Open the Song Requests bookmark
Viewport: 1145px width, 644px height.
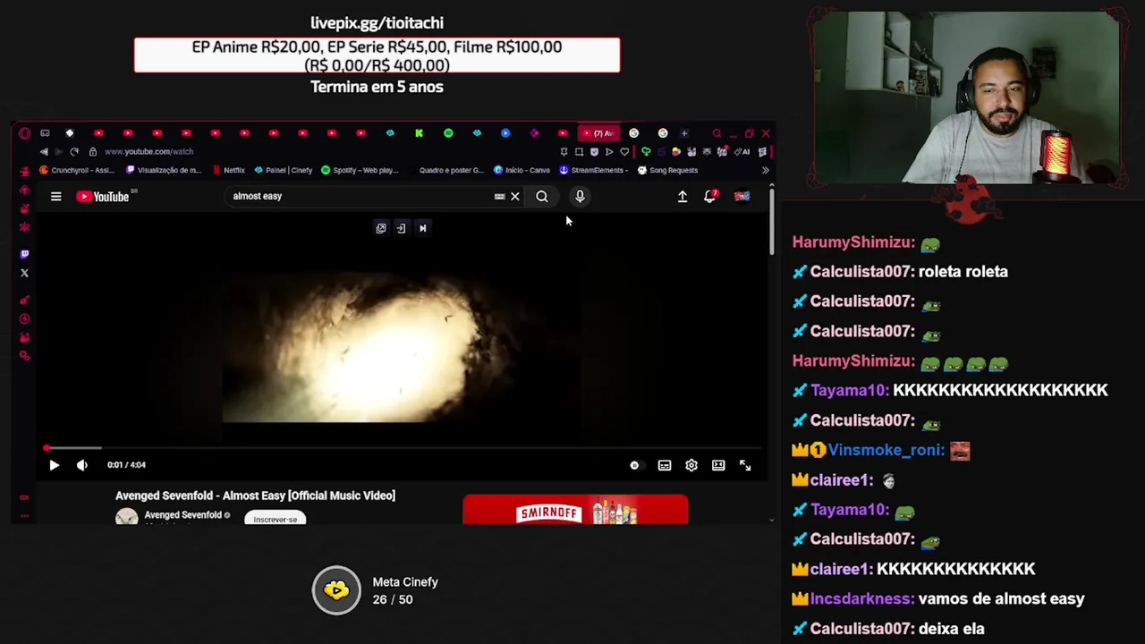pos(667,170)
